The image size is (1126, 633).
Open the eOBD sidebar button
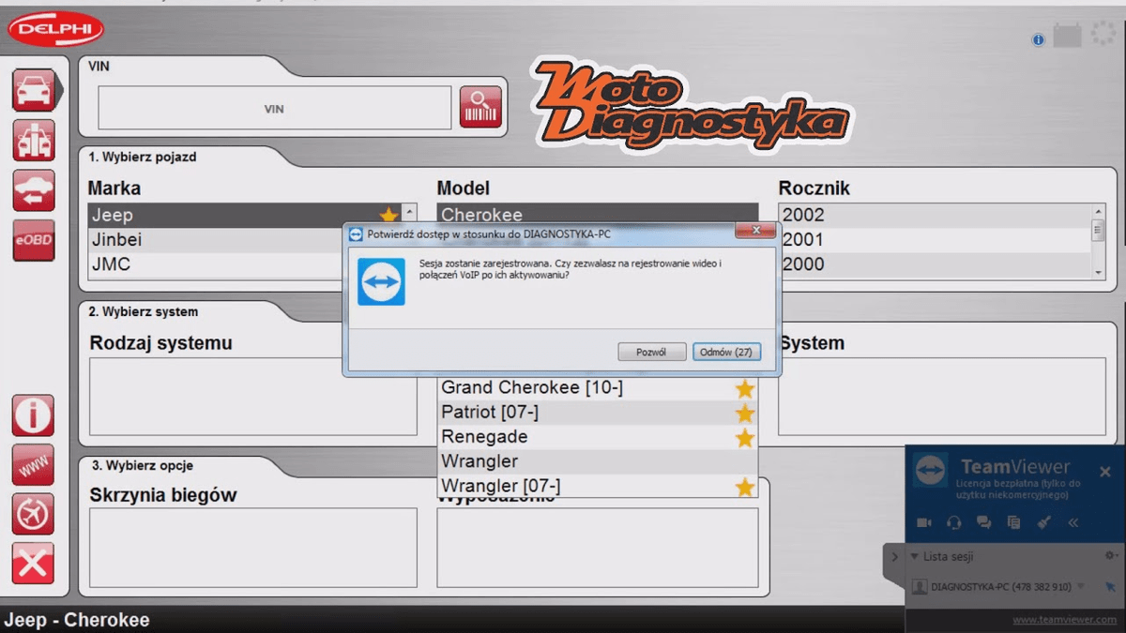34,241
